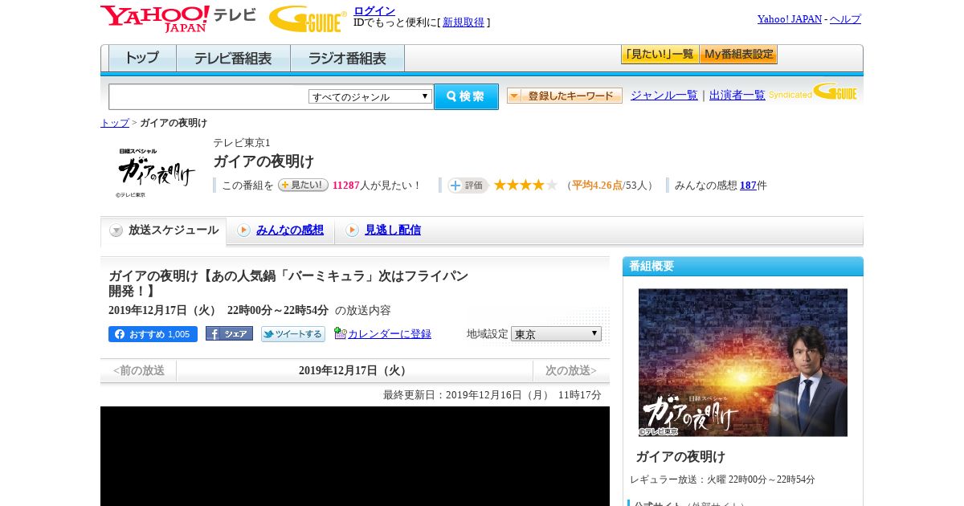Viewport: 964px width, 506px height.
Task: Click the star rating display
Action: coord(525,185)
